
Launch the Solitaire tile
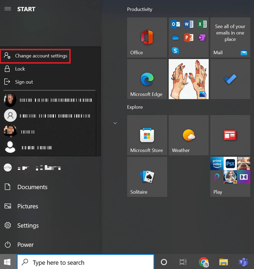click(147, 177)
